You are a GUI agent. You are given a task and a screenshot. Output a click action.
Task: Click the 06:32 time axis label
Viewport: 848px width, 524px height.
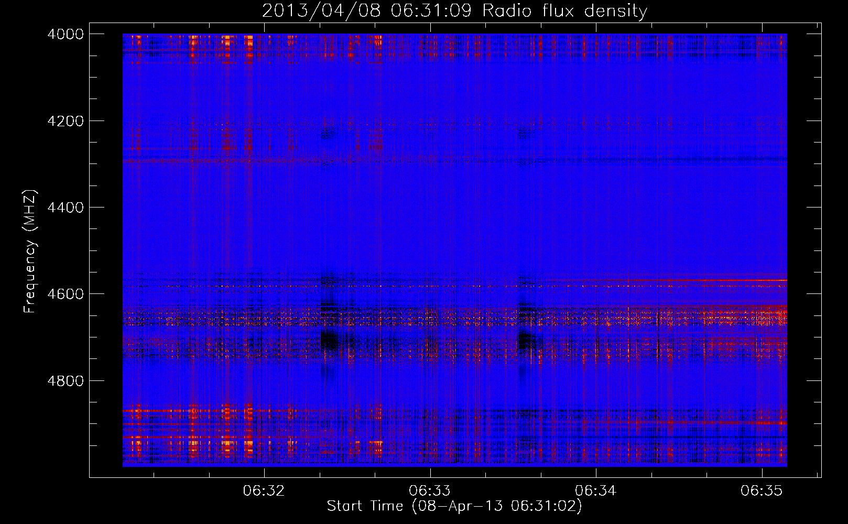[x=264, y=490]
